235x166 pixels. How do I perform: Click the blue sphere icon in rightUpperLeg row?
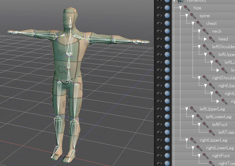(x=167, y=140)
